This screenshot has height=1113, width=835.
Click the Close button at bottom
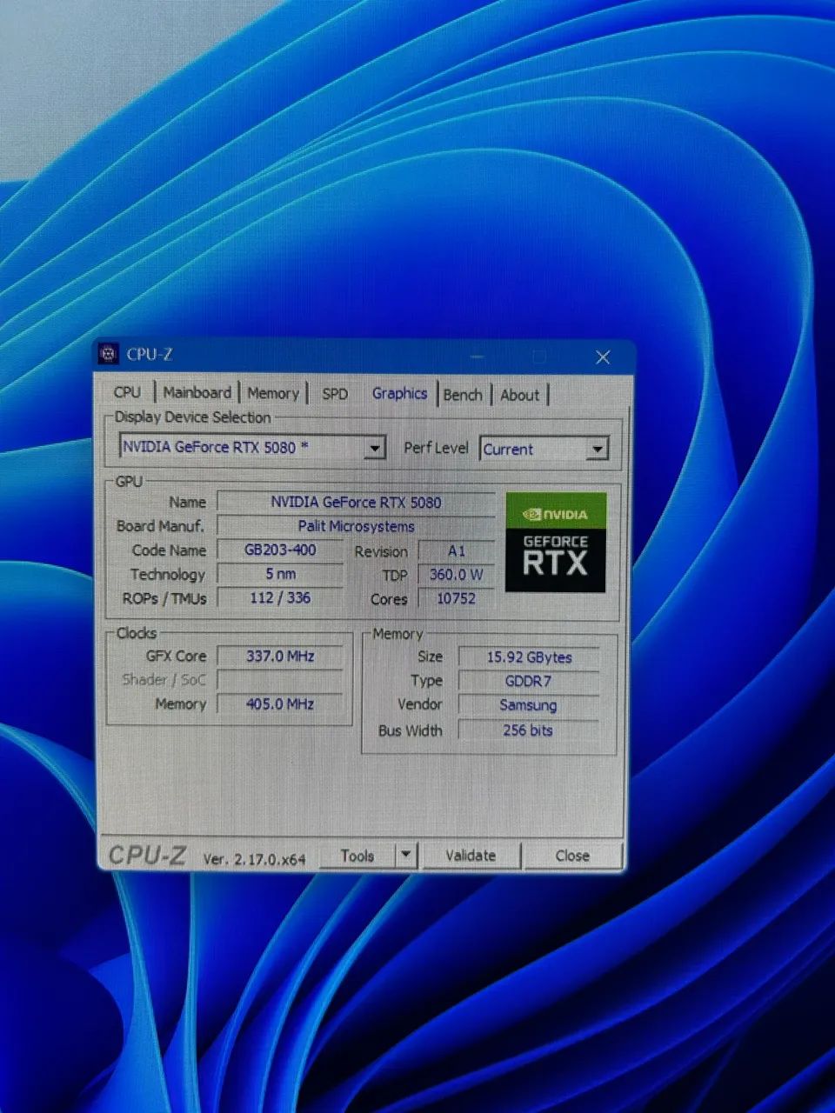(572, 856)
